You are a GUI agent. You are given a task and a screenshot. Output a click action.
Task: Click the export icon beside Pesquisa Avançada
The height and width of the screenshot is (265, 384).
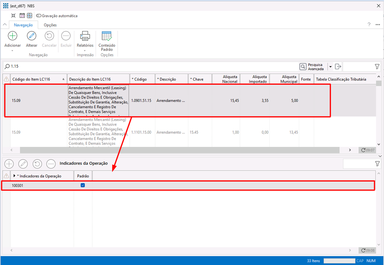pyautogui.click(x=338, y=67)
